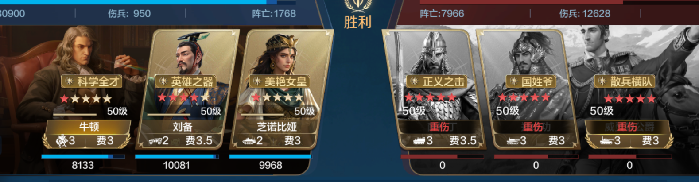This screenshot has width=699, height=182.
Task: Click the troop bar above 10081
Action: (177, 156)
